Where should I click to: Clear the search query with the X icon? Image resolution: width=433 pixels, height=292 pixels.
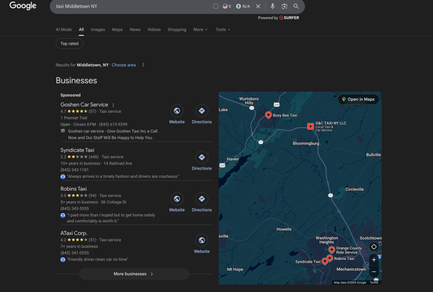(x=258, y=6)
